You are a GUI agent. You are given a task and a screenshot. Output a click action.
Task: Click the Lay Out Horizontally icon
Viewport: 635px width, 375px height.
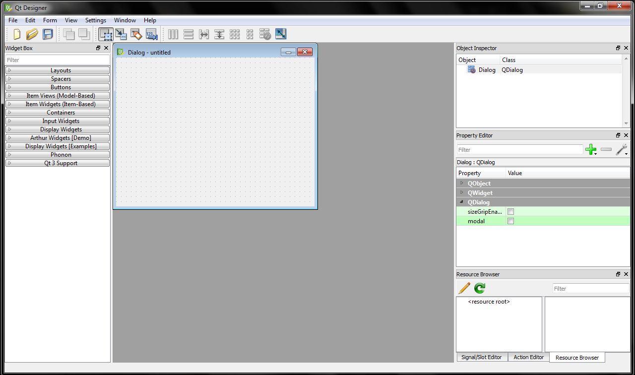[x=173, y=34]
